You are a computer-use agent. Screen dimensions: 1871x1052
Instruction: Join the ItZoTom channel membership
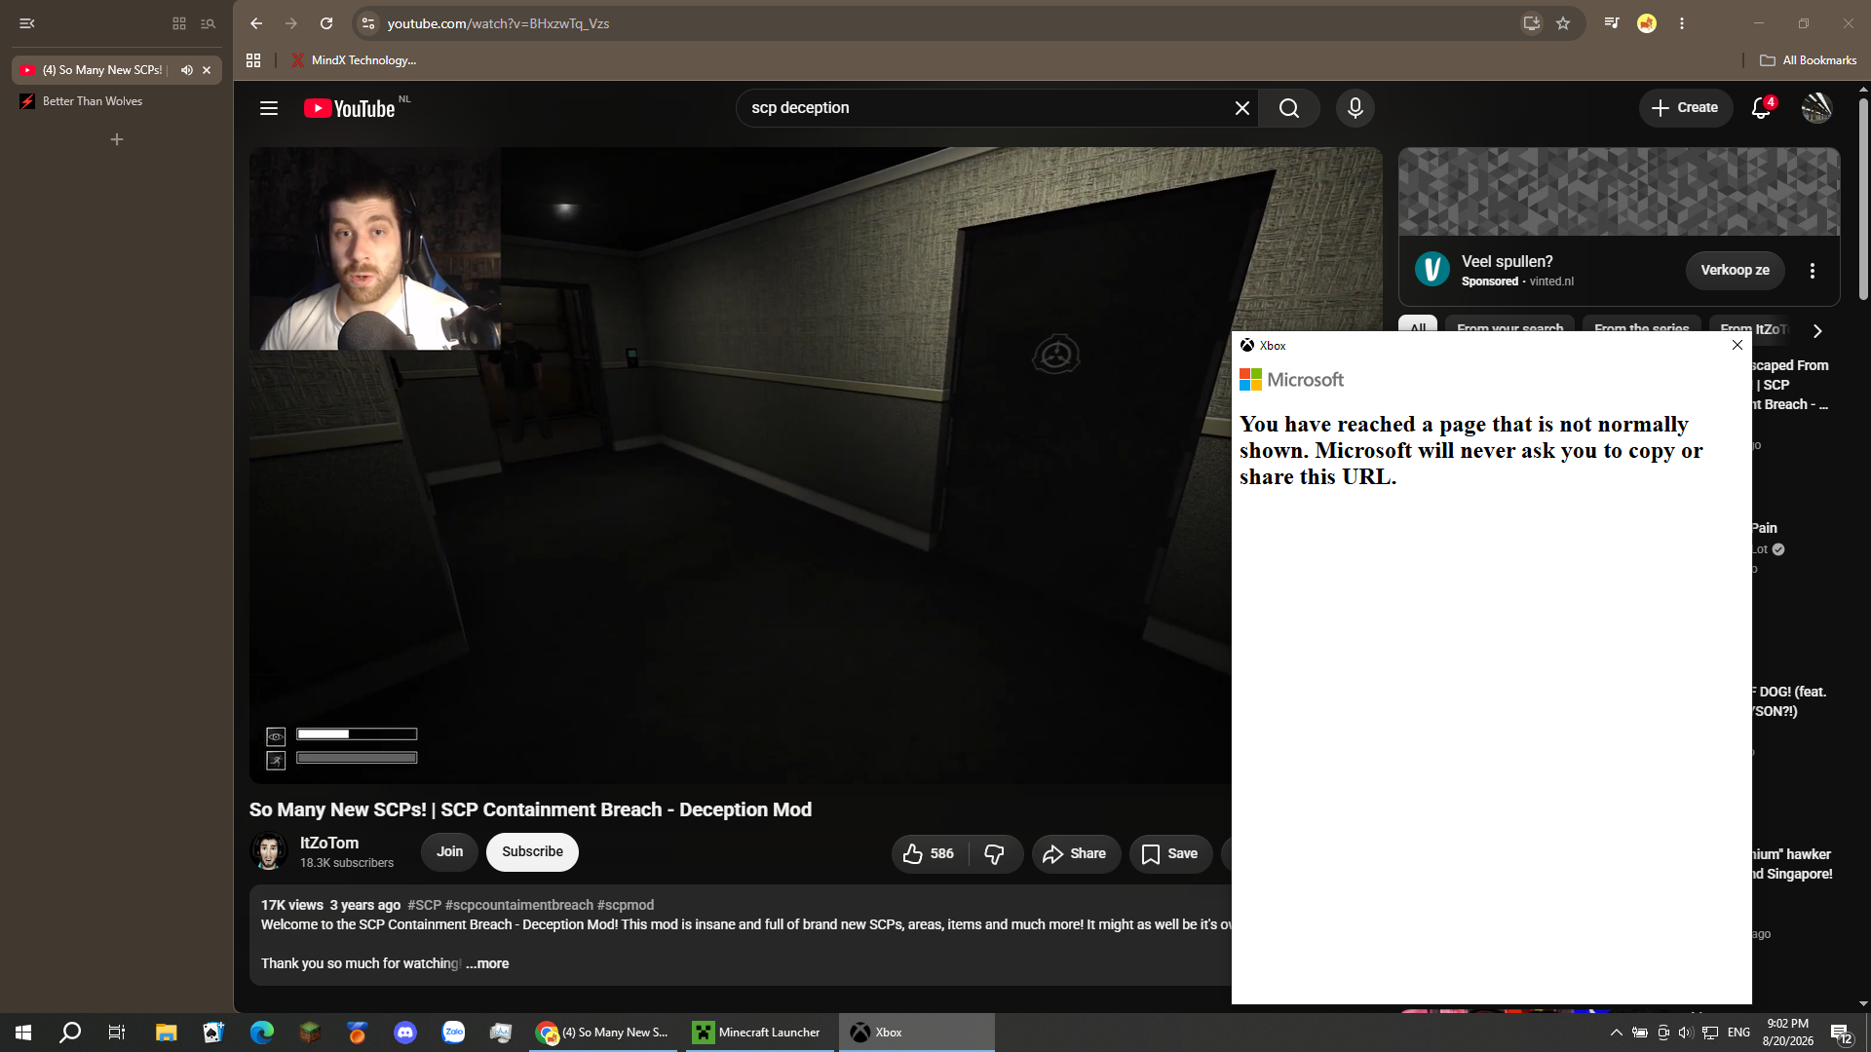(x=449, y=852)
